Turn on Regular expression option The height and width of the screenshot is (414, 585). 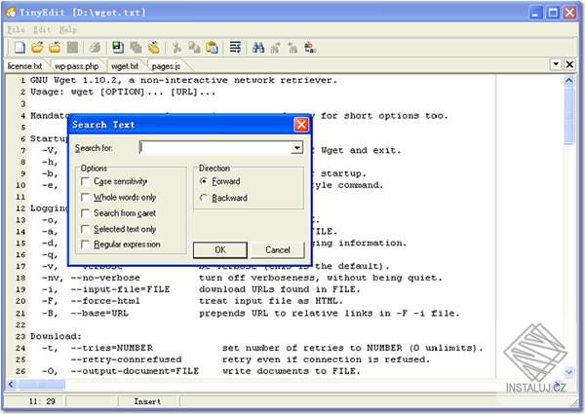(86, 245)
